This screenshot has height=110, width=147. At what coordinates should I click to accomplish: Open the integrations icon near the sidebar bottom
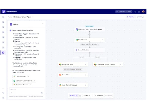tap(3, 93)
